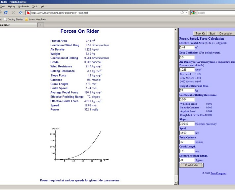The image size is (235, 190).
Task: Open the Help menu
Action: coord(43,6)
